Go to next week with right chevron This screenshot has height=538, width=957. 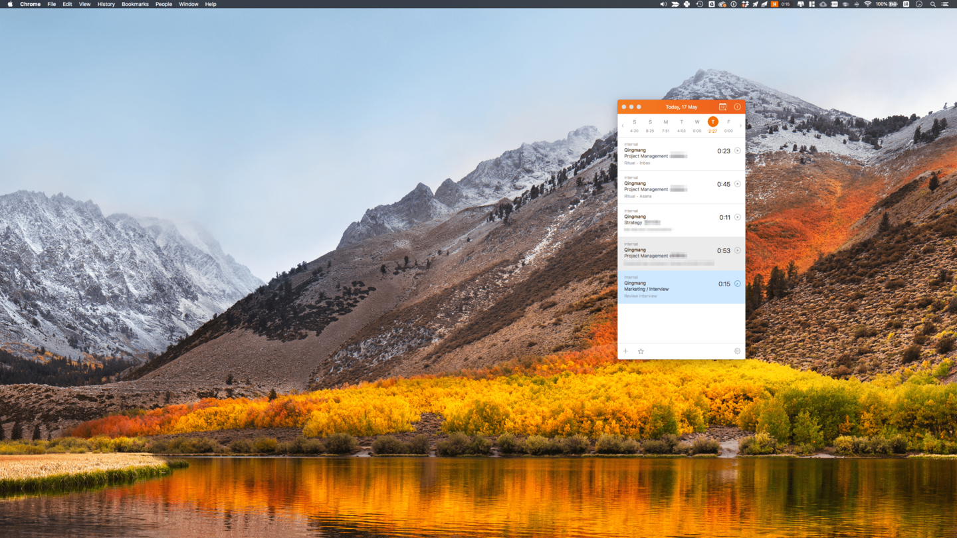(x=740, y=126)
